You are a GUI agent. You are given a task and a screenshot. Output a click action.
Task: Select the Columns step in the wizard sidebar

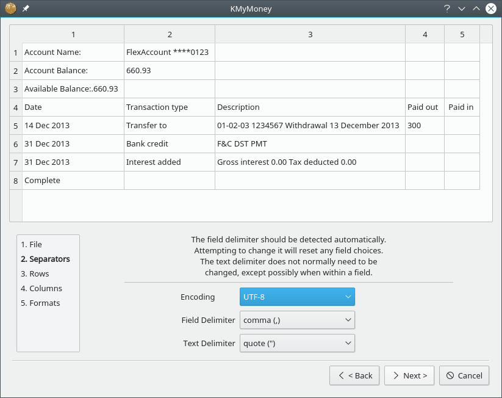point(41,288)
